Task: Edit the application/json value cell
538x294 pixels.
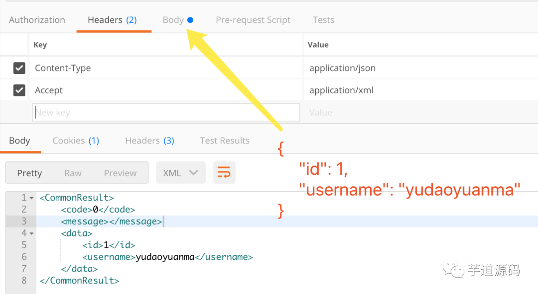Action: [x=420, y=68]
